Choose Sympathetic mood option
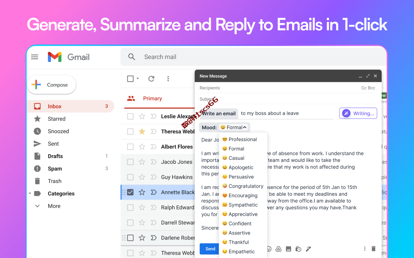The height and width of the screenshot is (258, 414). pos(240,205)
